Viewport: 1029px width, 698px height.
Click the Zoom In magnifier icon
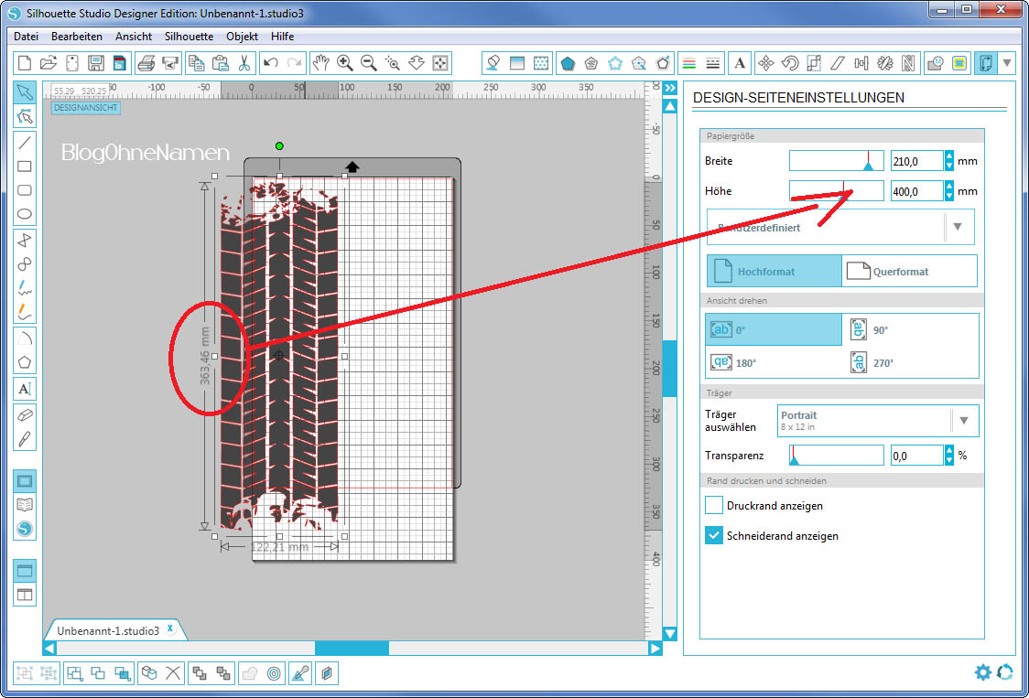click(x=345, y=63)
